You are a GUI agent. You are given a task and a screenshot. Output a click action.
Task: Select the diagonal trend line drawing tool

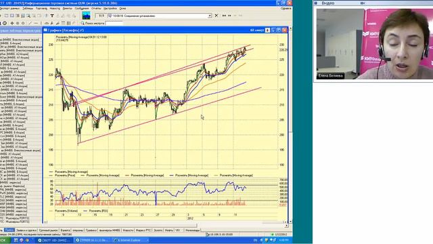pos(30,23)
